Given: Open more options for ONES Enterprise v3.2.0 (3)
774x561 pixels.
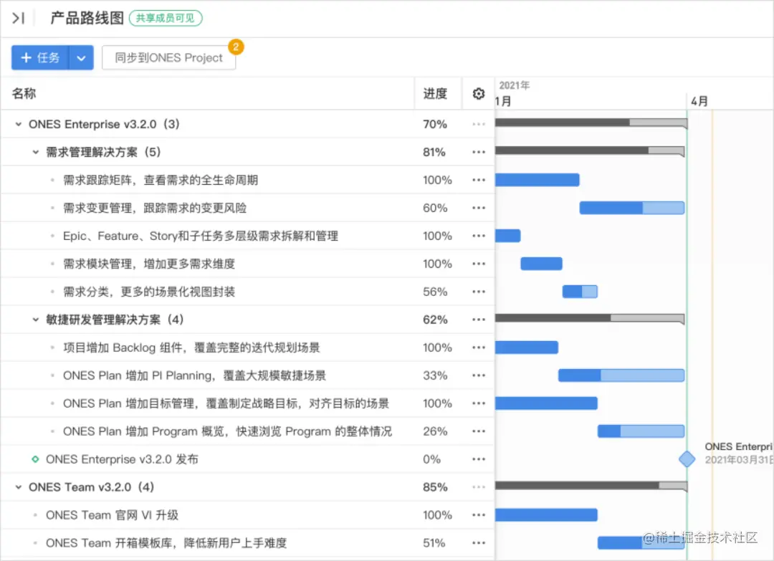Looking at the screenshot, I should 479,124.
